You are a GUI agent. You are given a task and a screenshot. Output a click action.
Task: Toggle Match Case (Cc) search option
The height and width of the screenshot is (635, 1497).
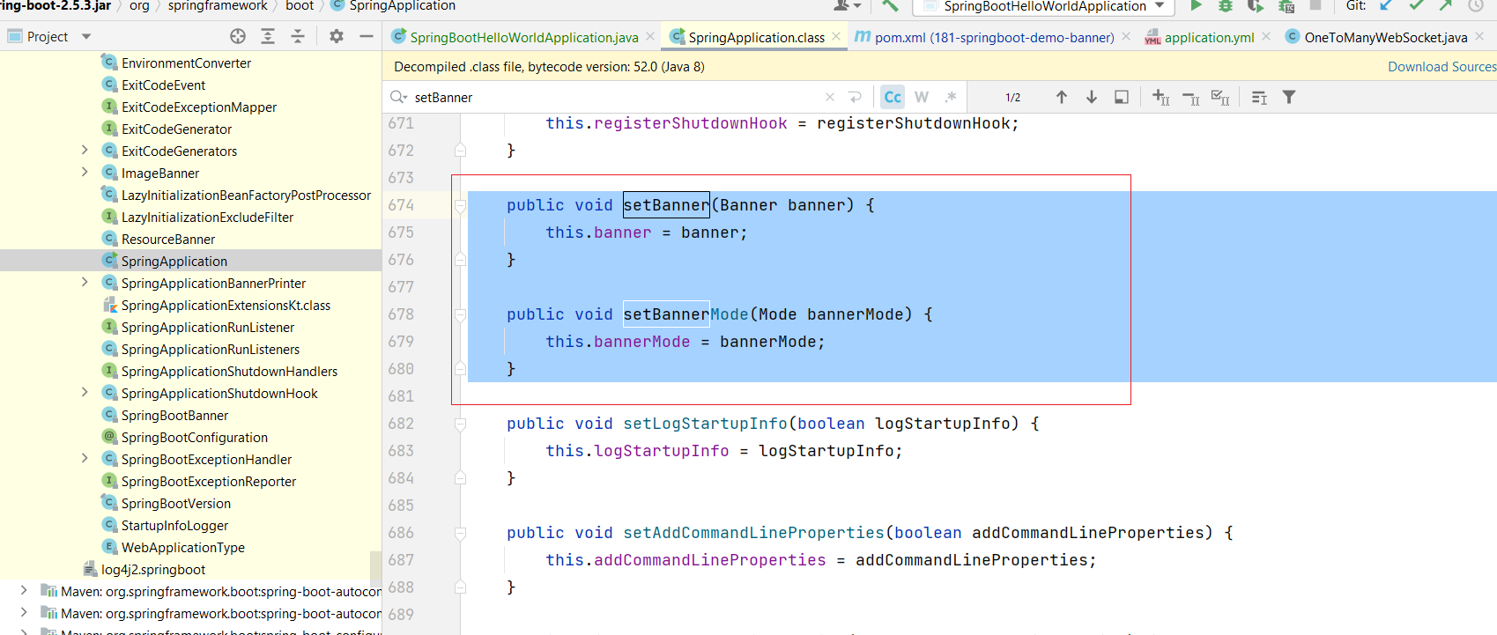click(x=893, y=97)
